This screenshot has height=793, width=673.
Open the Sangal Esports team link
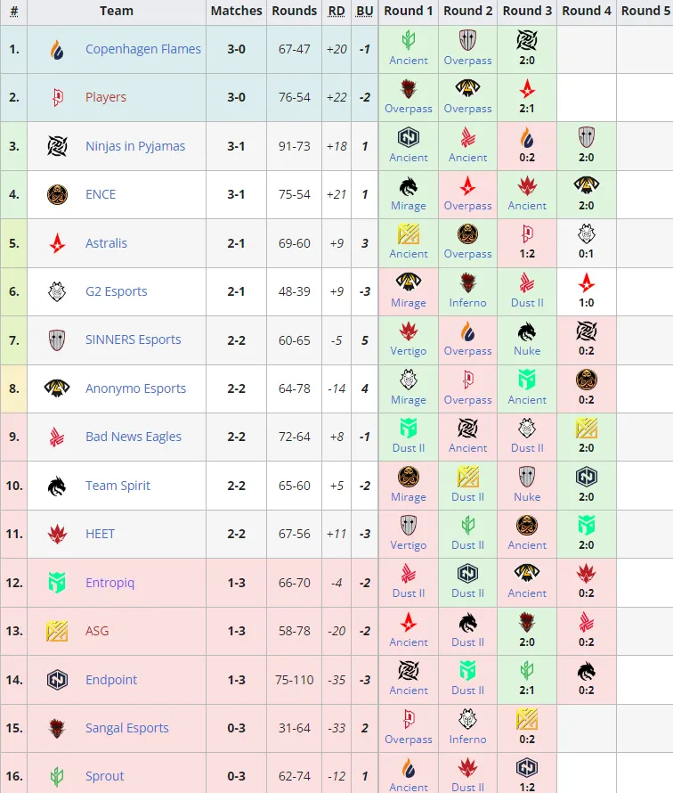click(126, 728)
